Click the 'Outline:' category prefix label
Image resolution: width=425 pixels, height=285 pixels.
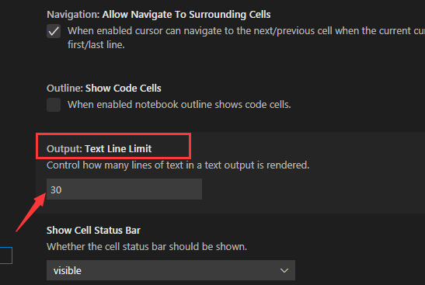64,89
